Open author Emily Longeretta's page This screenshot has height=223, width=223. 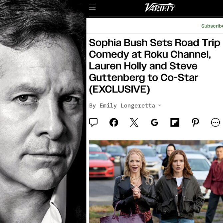pyautogui.click(x=127, y=106)
